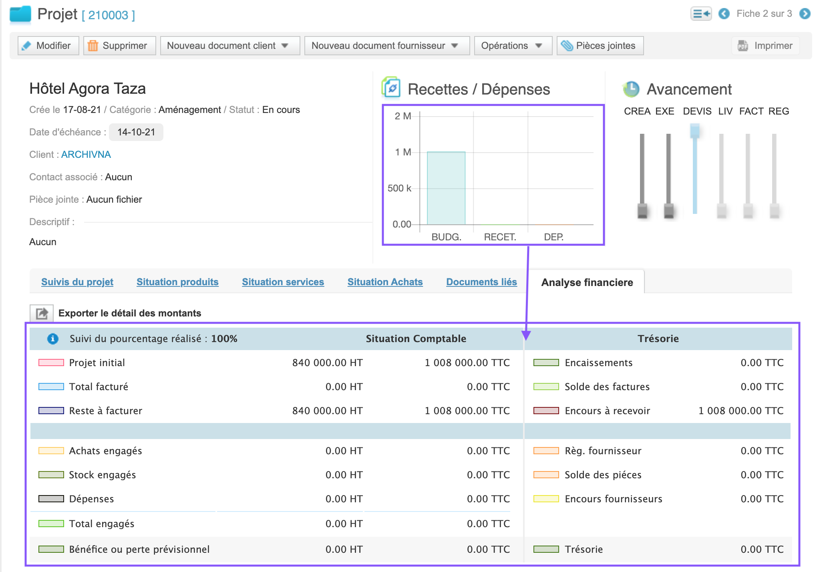
Task: Click the blue info icon near Suivi
Action: [53, 338]
